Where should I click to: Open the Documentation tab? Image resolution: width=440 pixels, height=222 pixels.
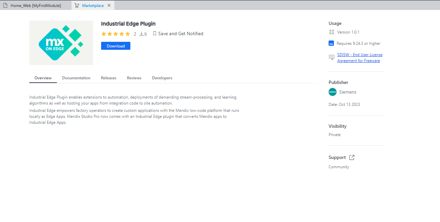click(76, 78)
